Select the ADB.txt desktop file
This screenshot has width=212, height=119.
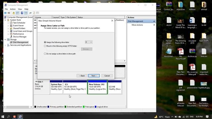coord(192,6)
